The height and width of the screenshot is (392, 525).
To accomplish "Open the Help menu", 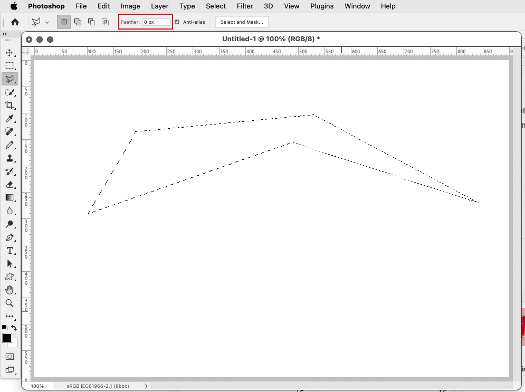I will click(x=388, y=6).
